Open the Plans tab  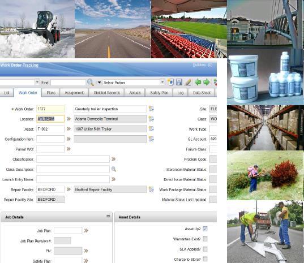click(x=51, y=93)
